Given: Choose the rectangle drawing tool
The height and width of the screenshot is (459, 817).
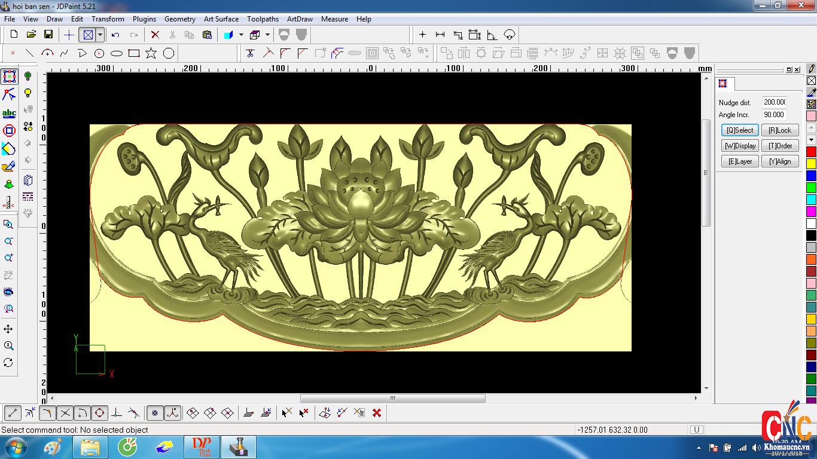Looking at the screenshot, I should [x=134, y=53].
